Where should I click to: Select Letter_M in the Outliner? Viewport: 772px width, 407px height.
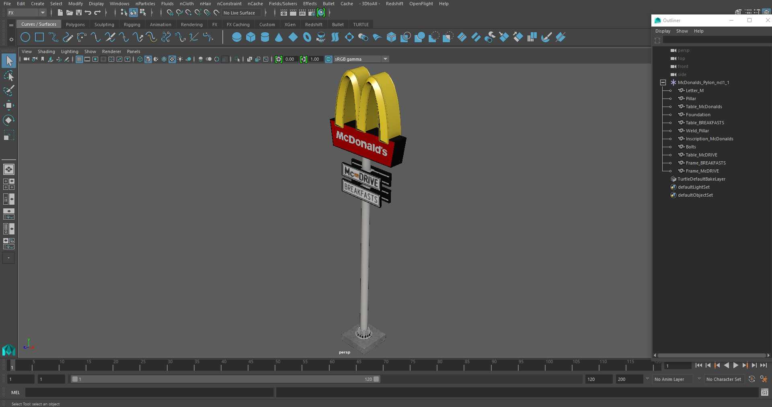click(x=694, y=90)
